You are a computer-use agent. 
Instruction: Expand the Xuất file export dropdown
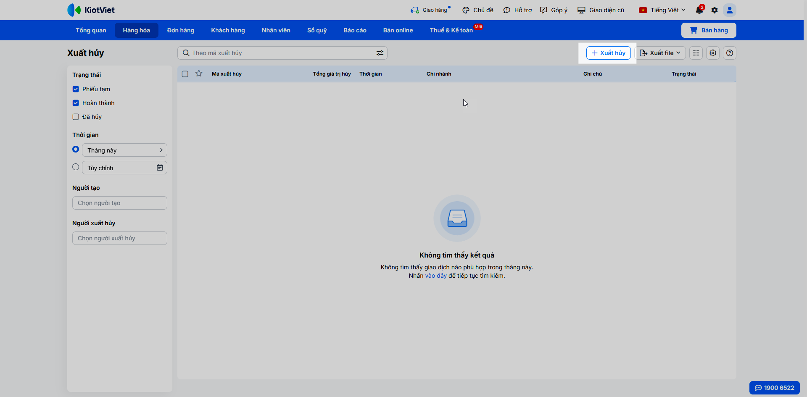coord(660,53)
